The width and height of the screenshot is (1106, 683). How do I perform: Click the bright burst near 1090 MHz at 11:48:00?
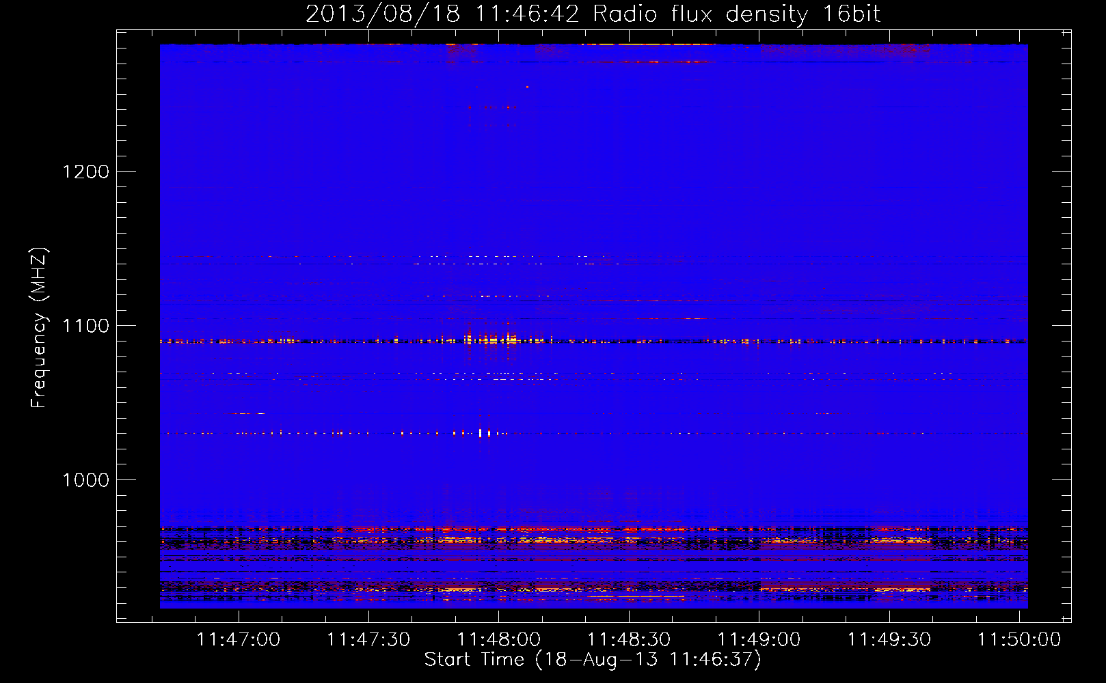491,338
